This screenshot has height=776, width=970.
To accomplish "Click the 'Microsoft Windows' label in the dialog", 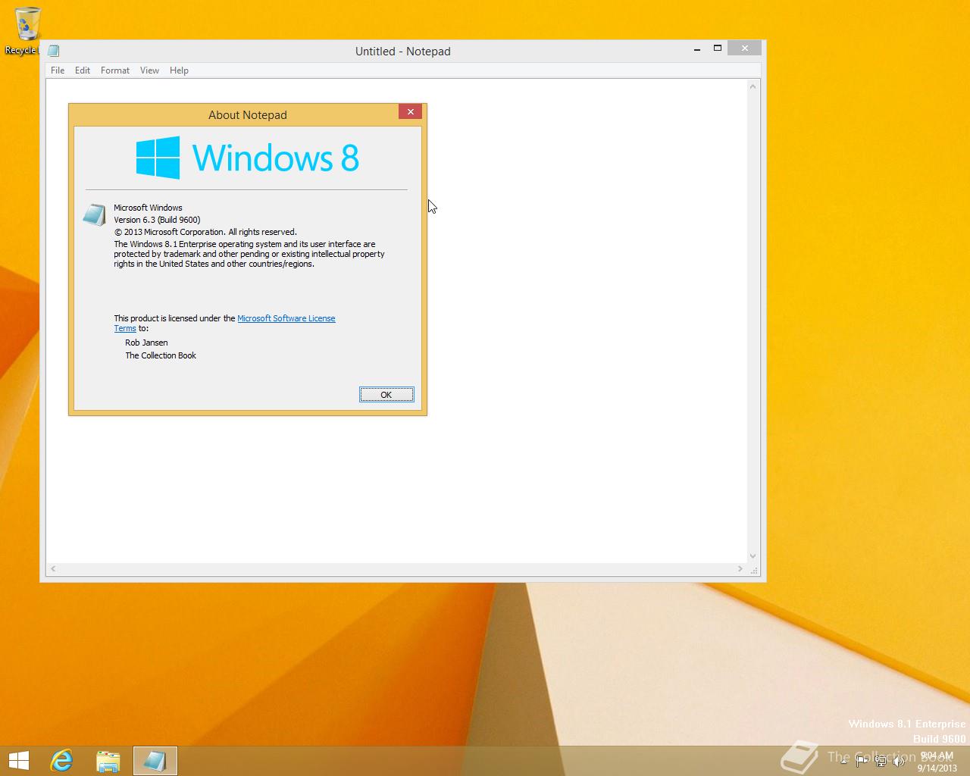I will pyautogui.click(x=148, y=208).
